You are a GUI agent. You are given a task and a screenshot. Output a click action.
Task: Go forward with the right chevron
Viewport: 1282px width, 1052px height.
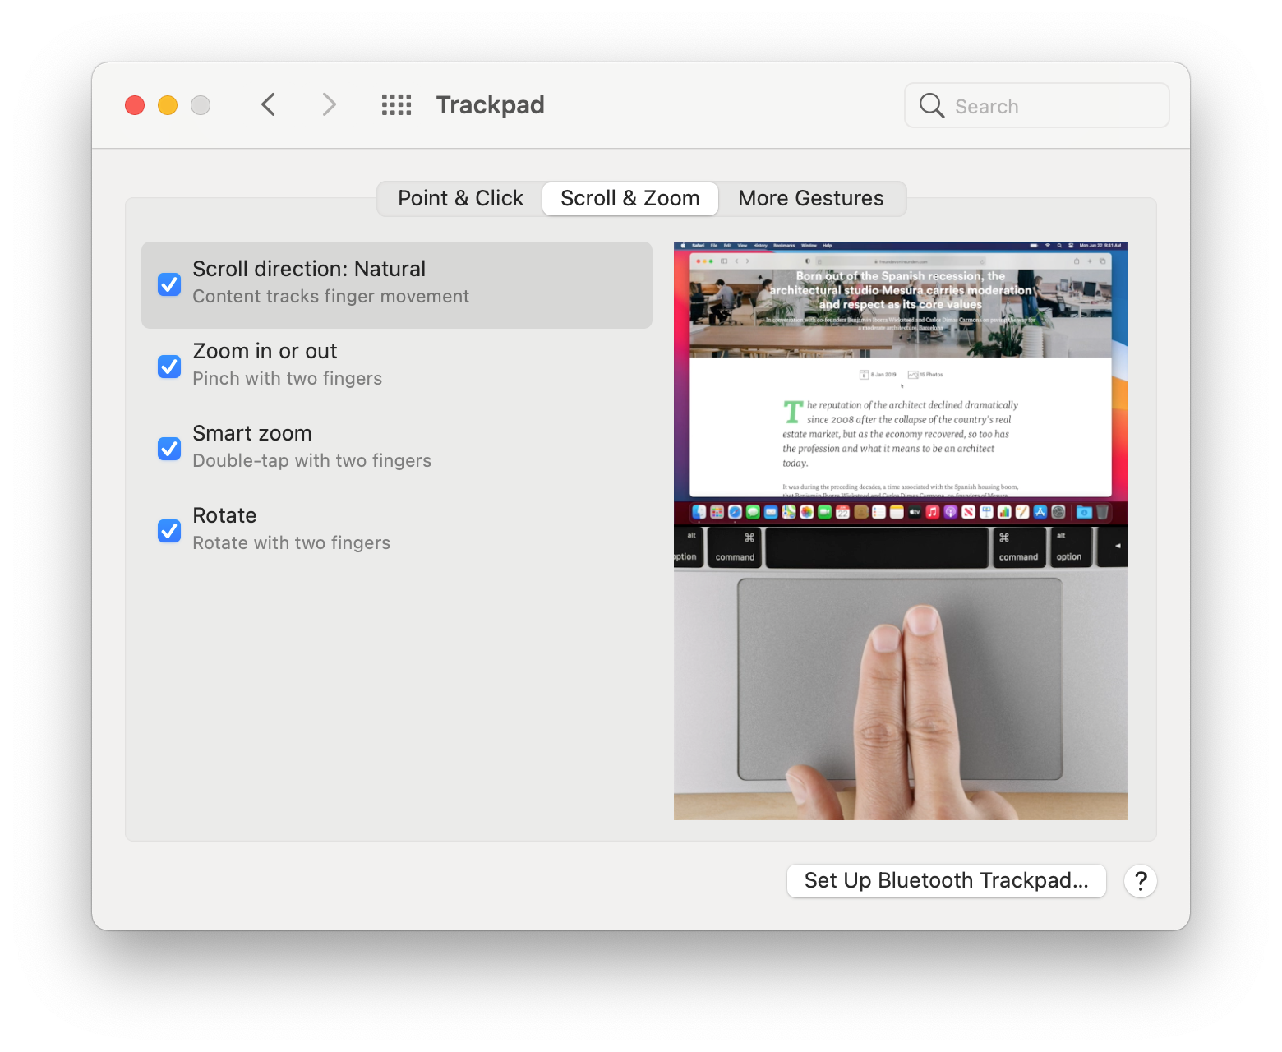coord(329,104)
